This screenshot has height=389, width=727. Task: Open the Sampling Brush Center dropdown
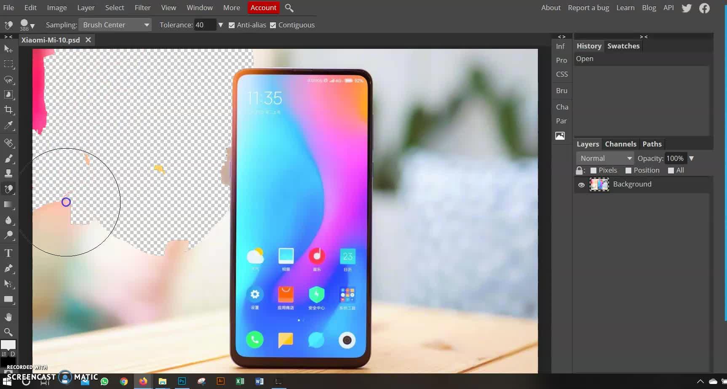click(115, 25)
